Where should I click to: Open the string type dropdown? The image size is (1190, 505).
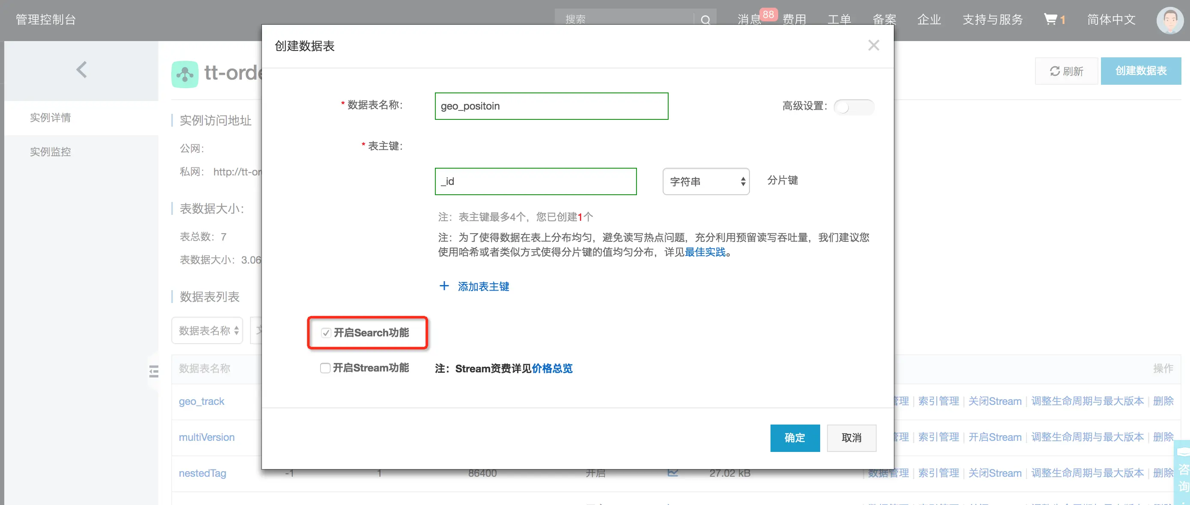705,181
